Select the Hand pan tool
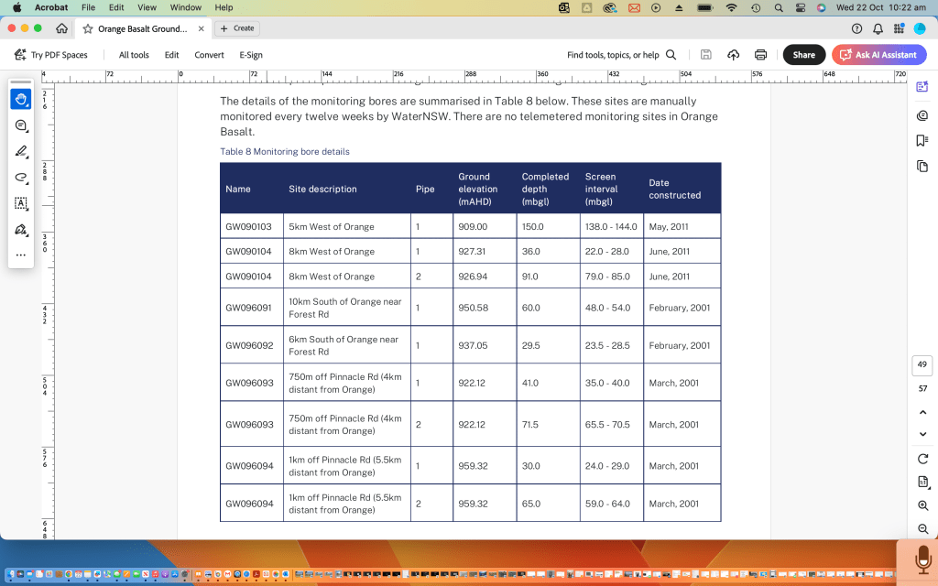The width and height of the screenshot is (938, 586). click(x=21, y=99)
